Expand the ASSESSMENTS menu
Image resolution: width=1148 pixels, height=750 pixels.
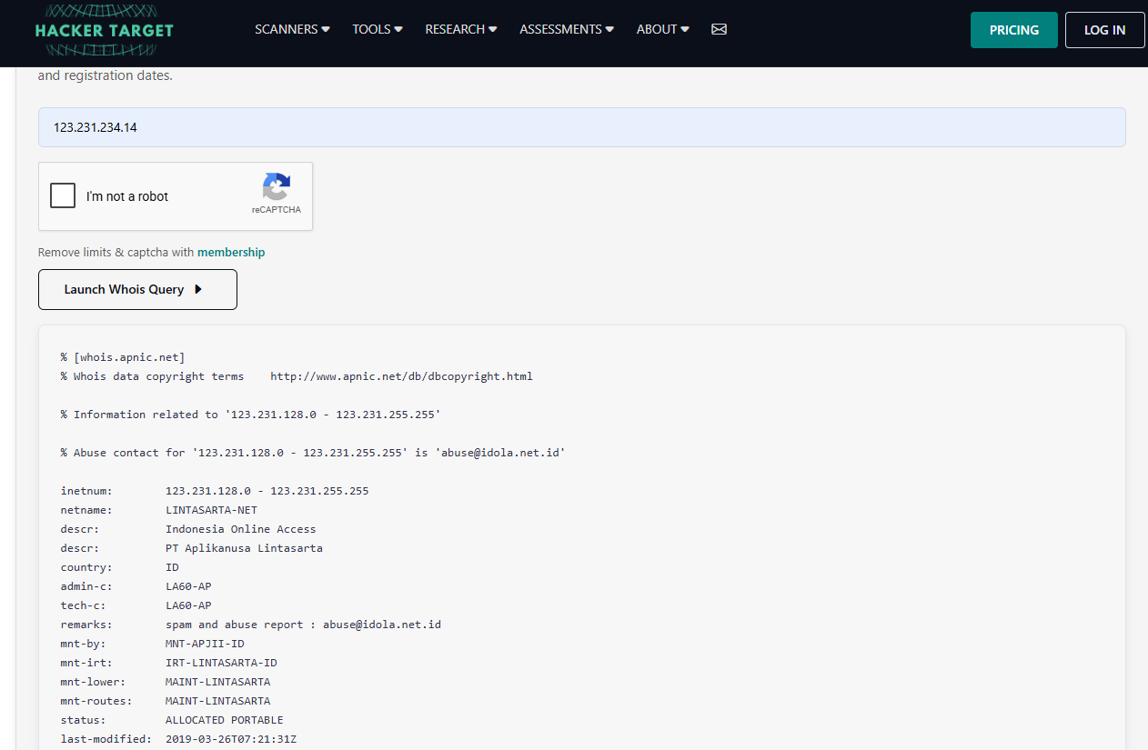pos(567,29)
